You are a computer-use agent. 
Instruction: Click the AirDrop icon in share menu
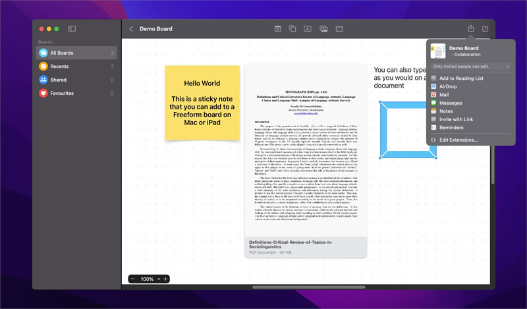coord(433,86)
